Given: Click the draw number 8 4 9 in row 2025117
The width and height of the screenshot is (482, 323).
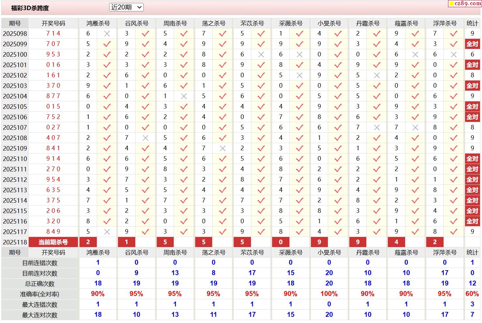Looking at the screenshot, I should [x=53, y=232].
